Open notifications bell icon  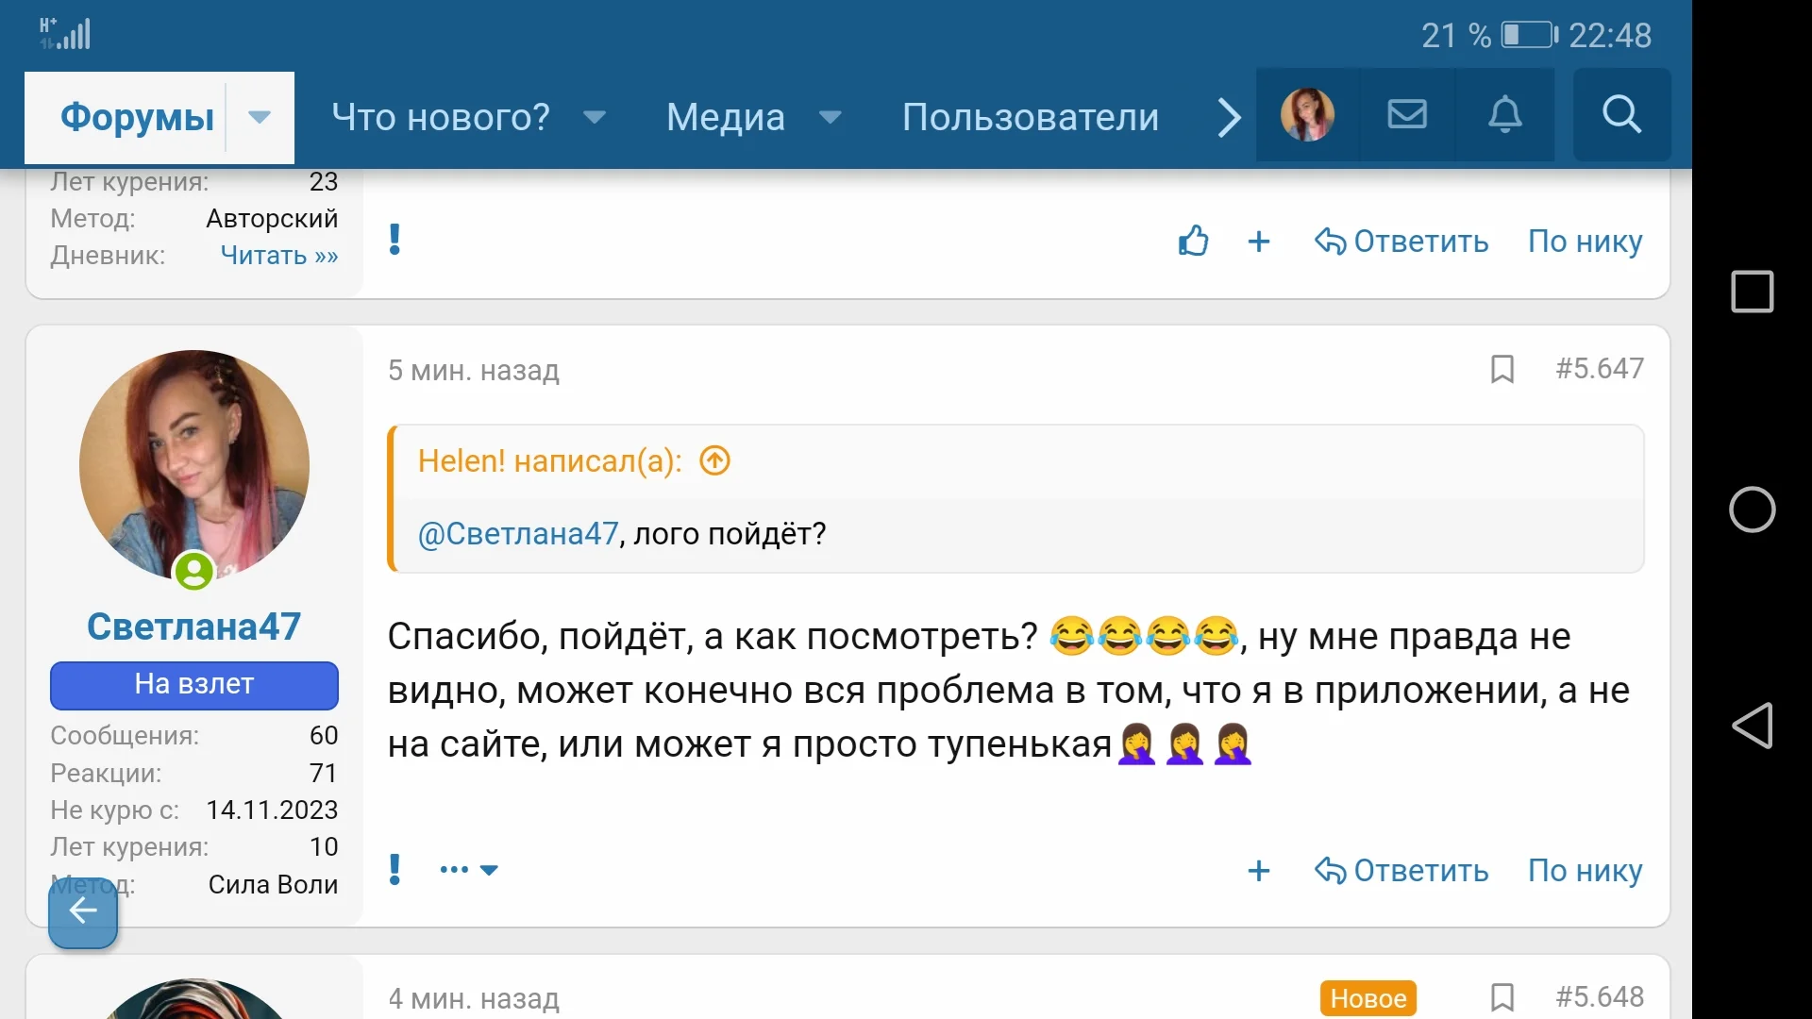(x=1504, y=115)
